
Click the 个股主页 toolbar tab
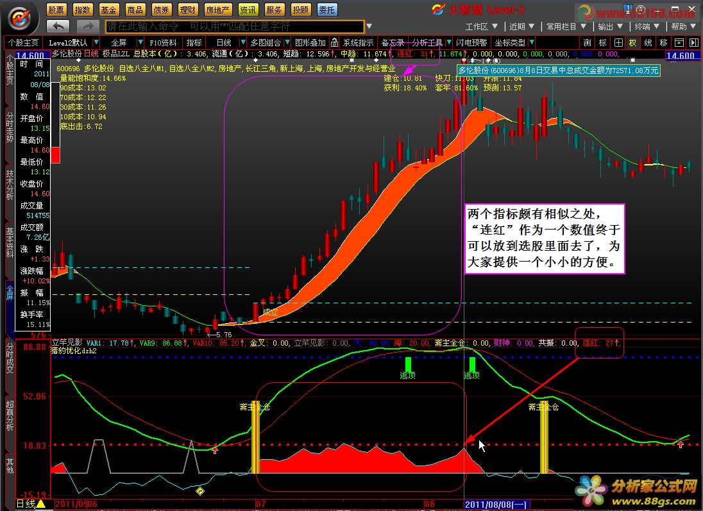pyautogui.click(x=23, y=42)
